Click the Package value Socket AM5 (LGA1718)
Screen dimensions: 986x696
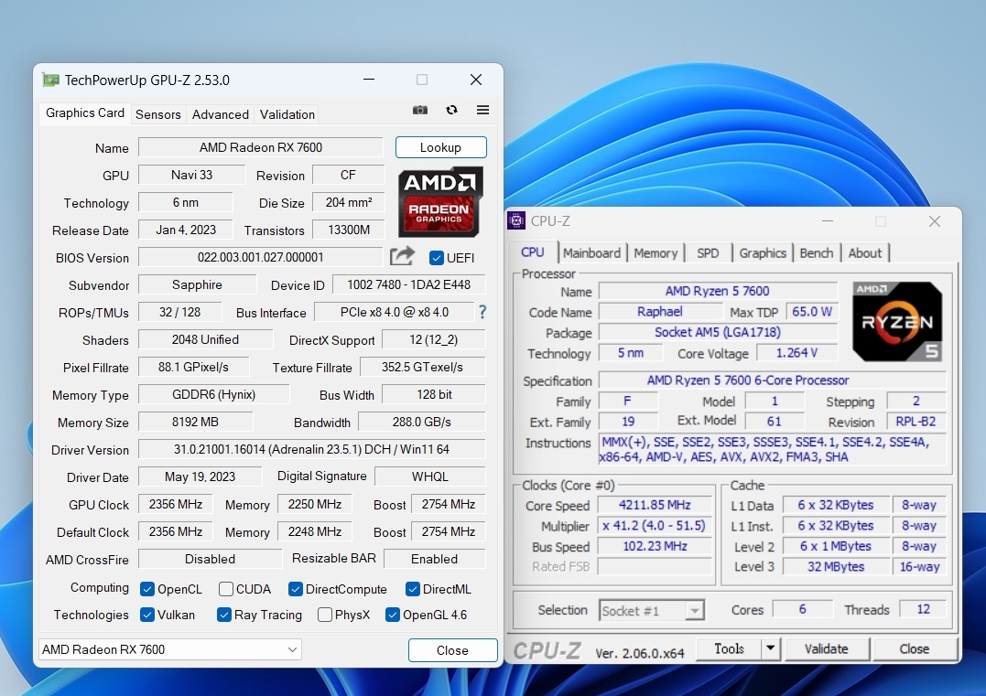718,332
